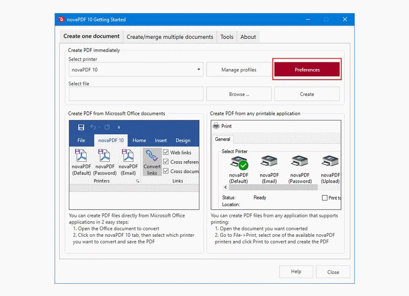
Task: Click the Browse button
Action: coord(239,94)
